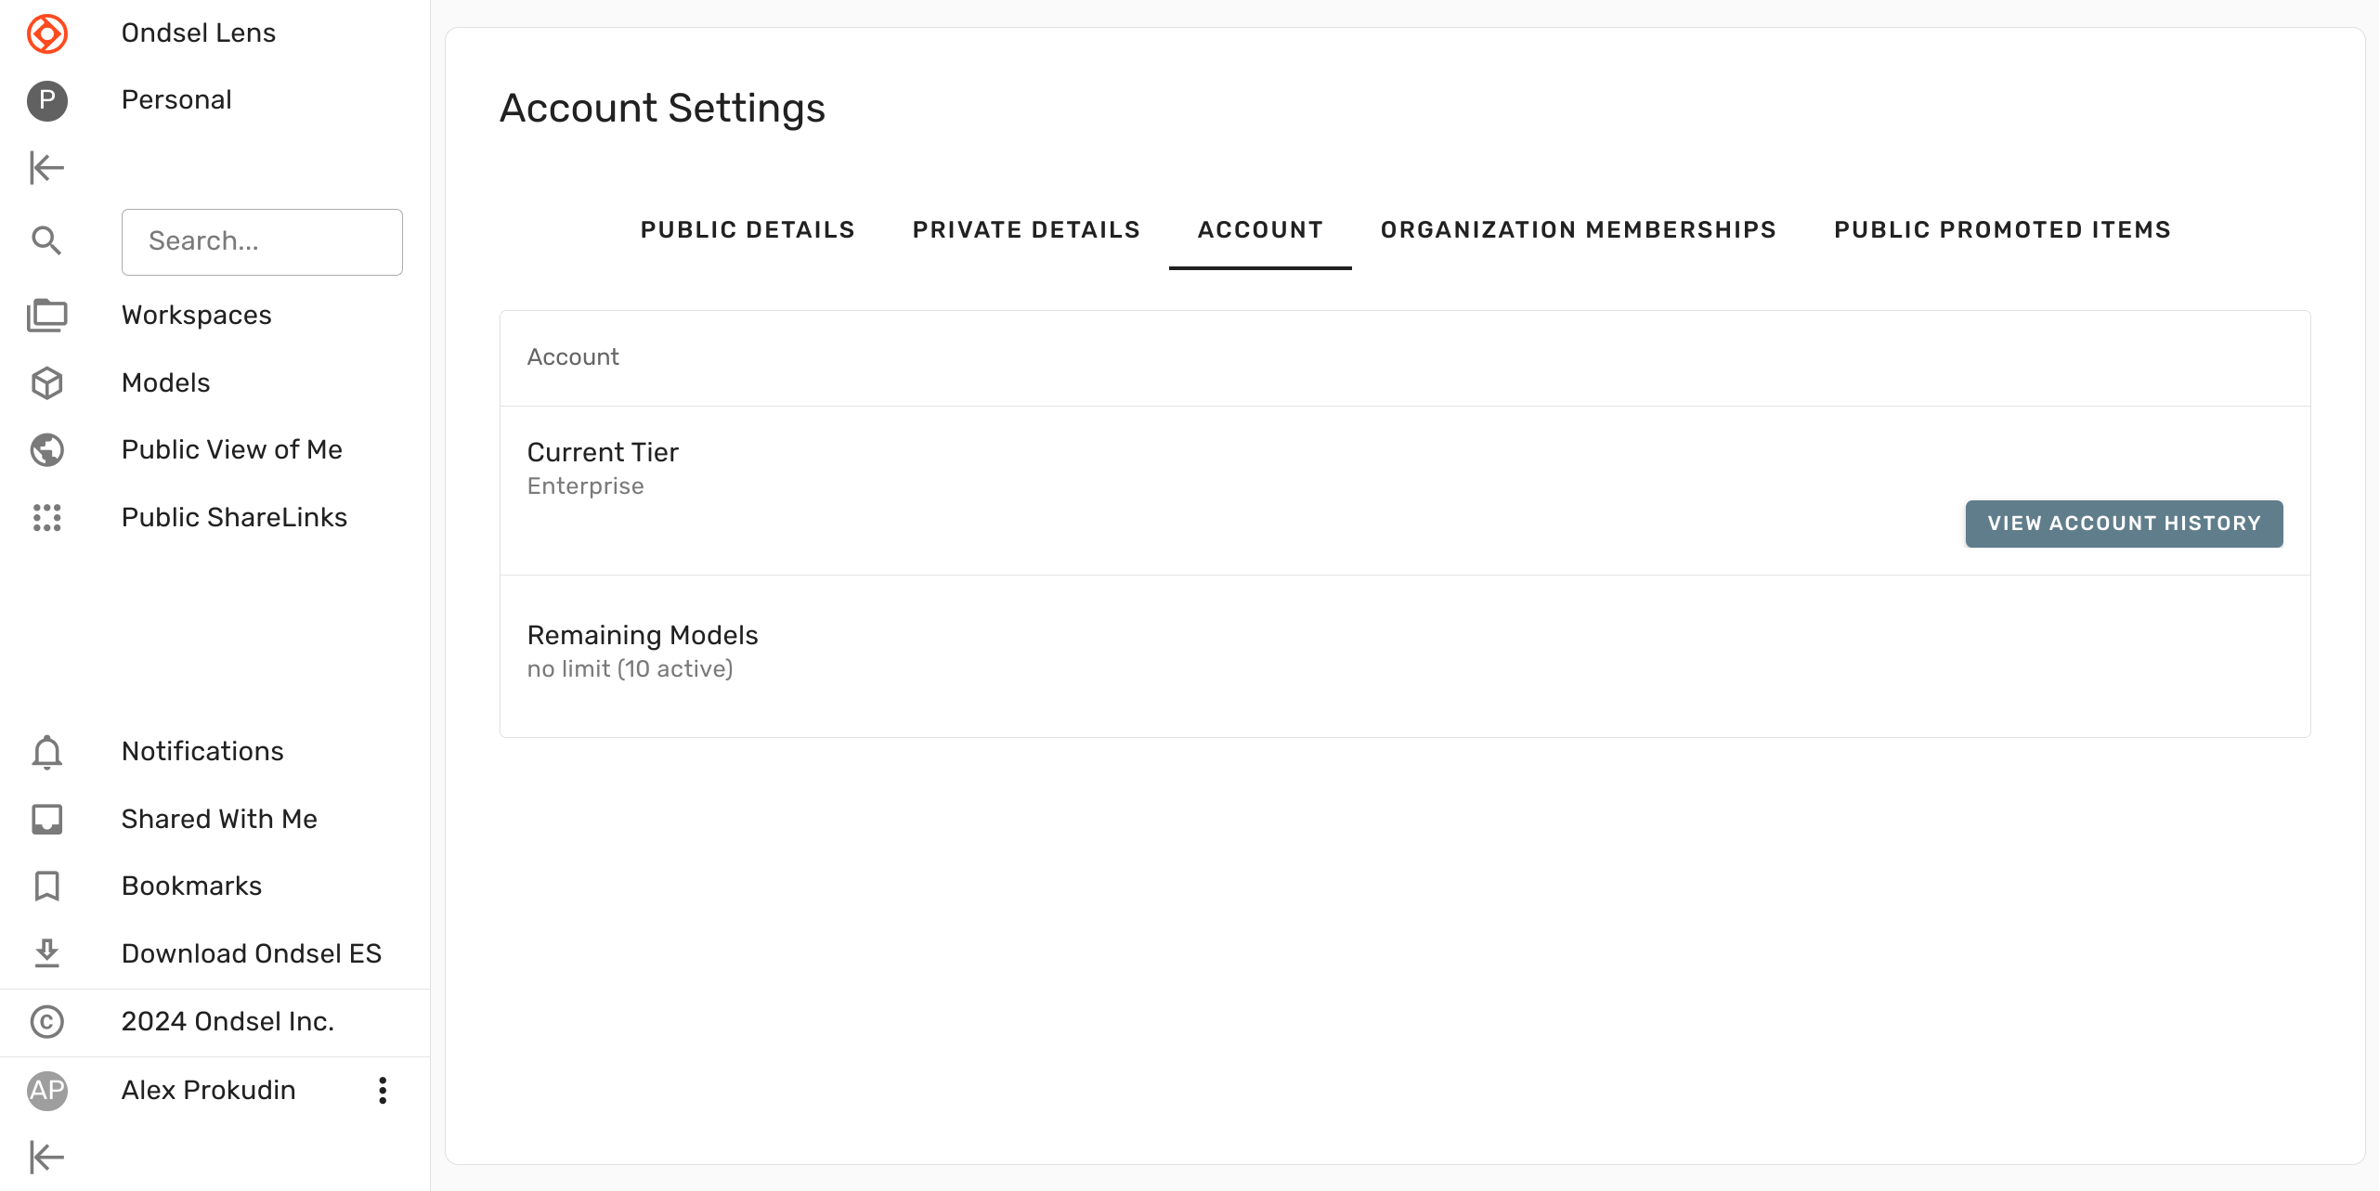The image size is (2380, 1191).
Task: Open Notifications via the bell icon
Action: click(x=46, y=751)
